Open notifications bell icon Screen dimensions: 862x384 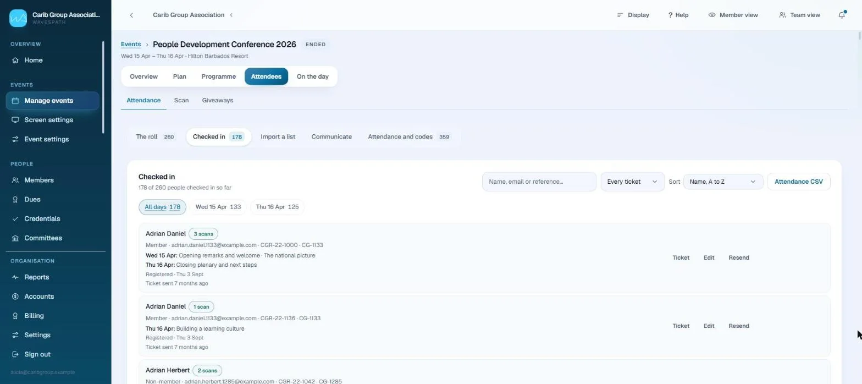[x=842, y=15]
